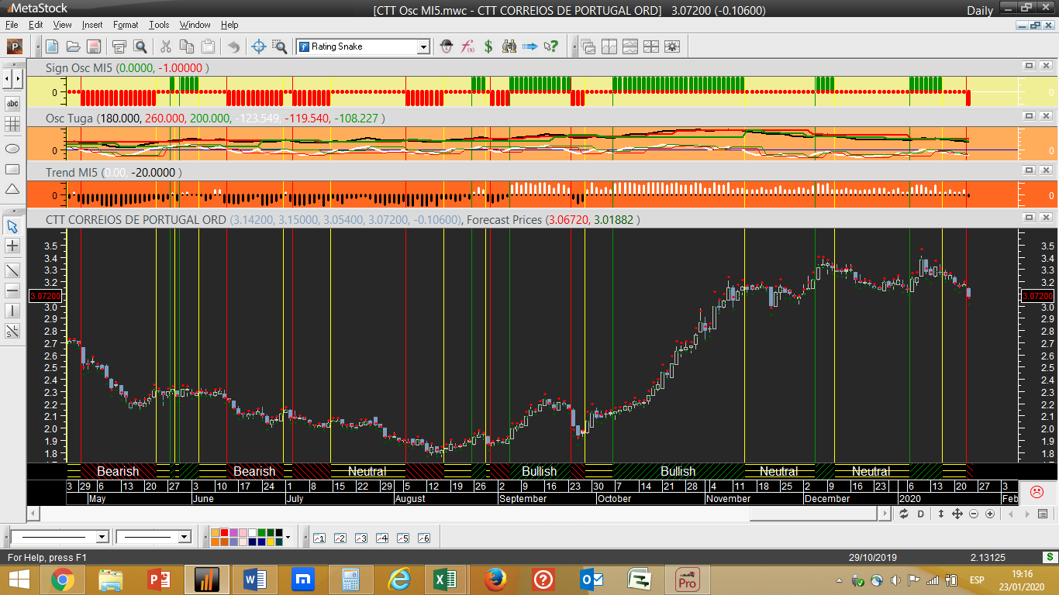Click the green dollar sign toolbar icon

point(488,46)
